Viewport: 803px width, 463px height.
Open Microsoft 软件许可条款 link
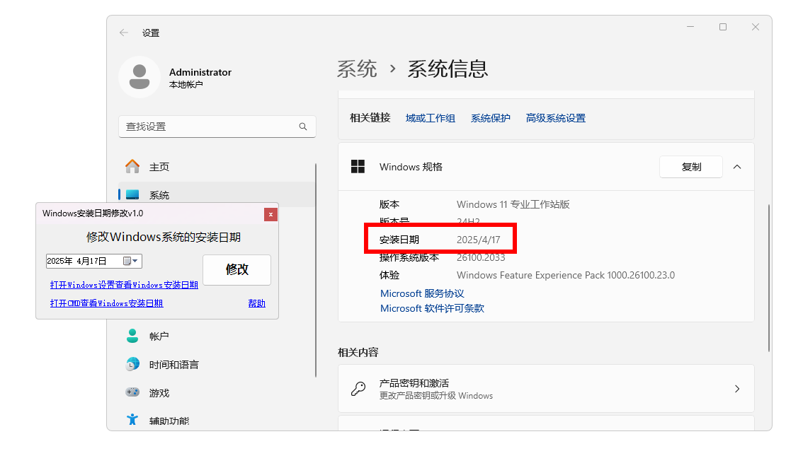(432, 308)
